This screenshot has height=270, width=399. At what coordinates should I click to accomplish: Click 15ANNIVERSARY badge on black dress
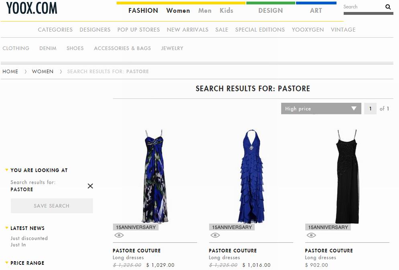coord(328,227)
